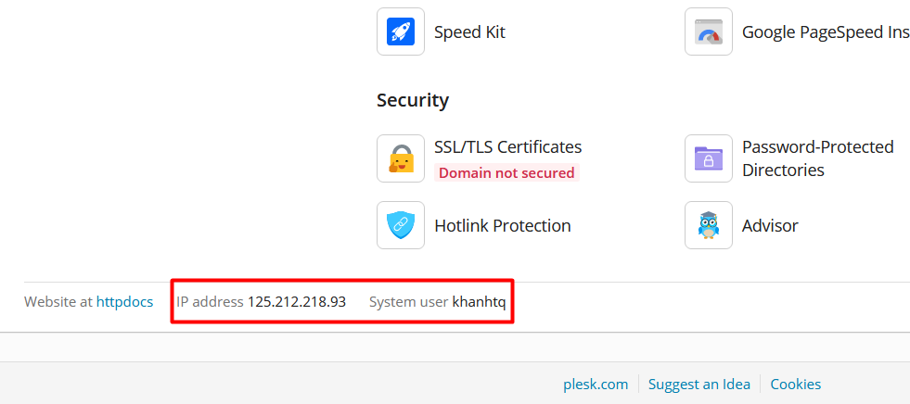Visit the plesk.com footer link
The height and width of the screenshot is (404, 910).
click(596, 384)
